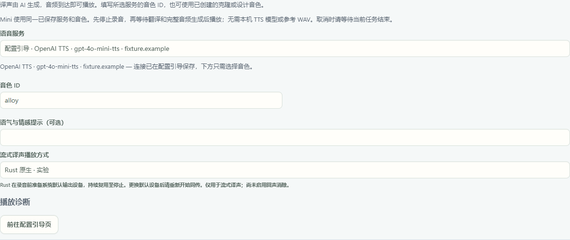This screenshot has height=240, width=570.
Task: Click the paragraph starting with Mini 使用同一
Action: (x=197, y=20)
